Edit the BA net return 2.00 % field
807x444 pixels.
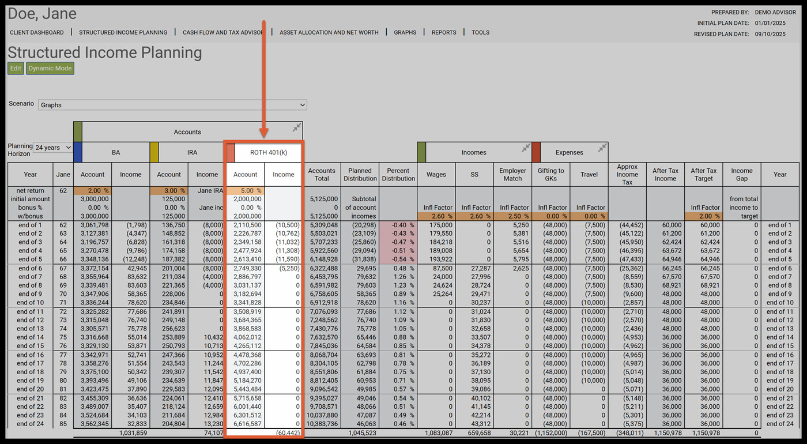pos(92,190)
